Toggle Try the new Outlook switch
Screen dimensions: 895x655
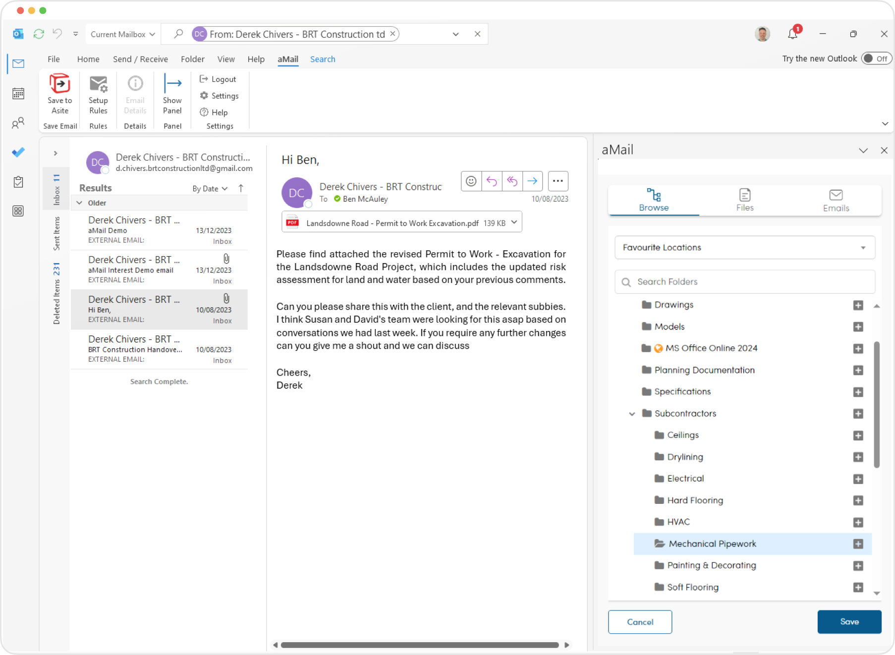pyautogui.click(x=876, y=58)
